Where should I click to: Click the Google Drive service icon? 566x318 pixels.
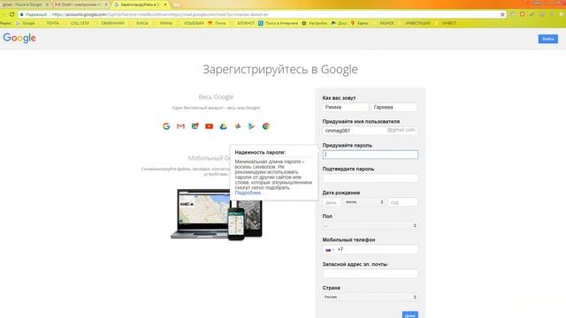coord(224,126)
